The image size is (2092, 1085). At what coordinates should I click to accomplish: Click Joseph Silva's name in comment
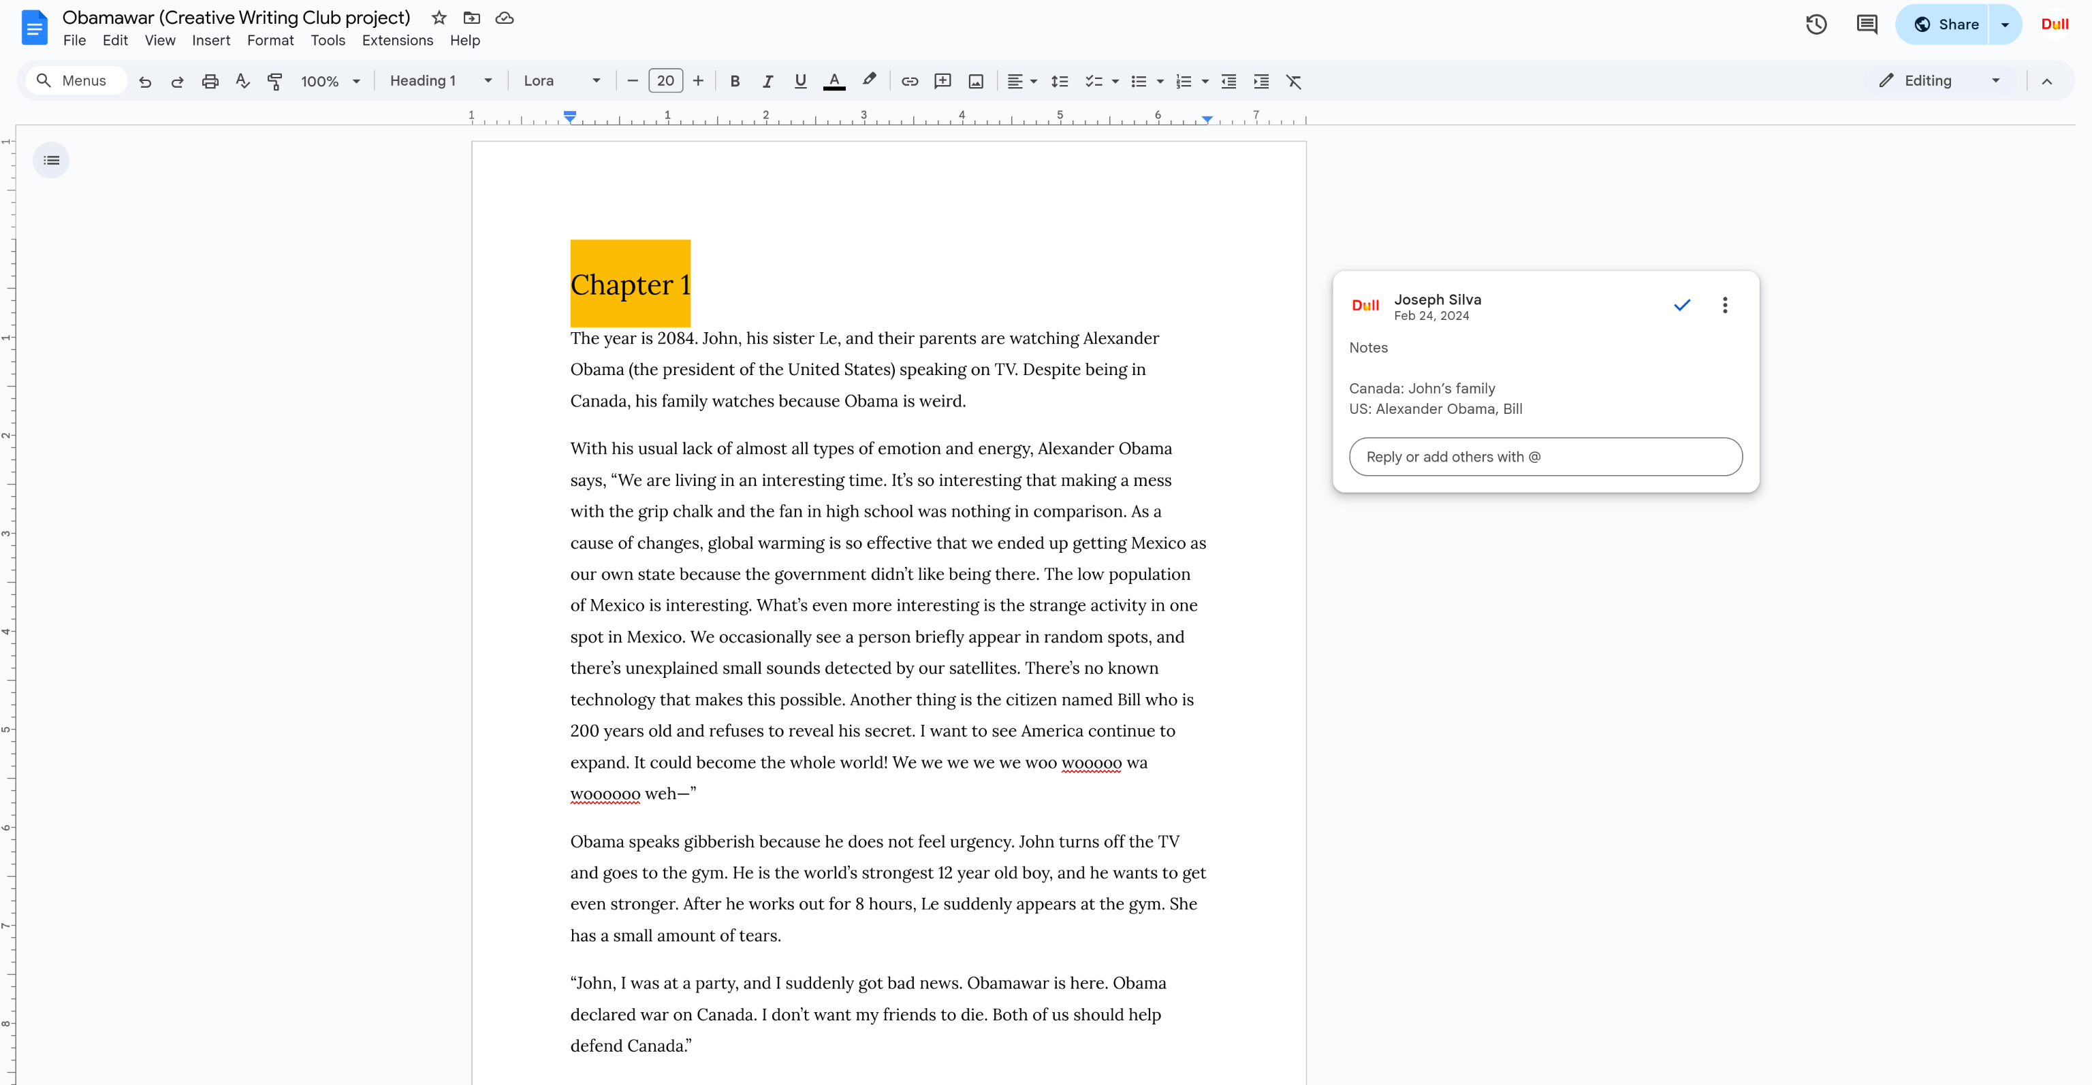coord(1438,299)
